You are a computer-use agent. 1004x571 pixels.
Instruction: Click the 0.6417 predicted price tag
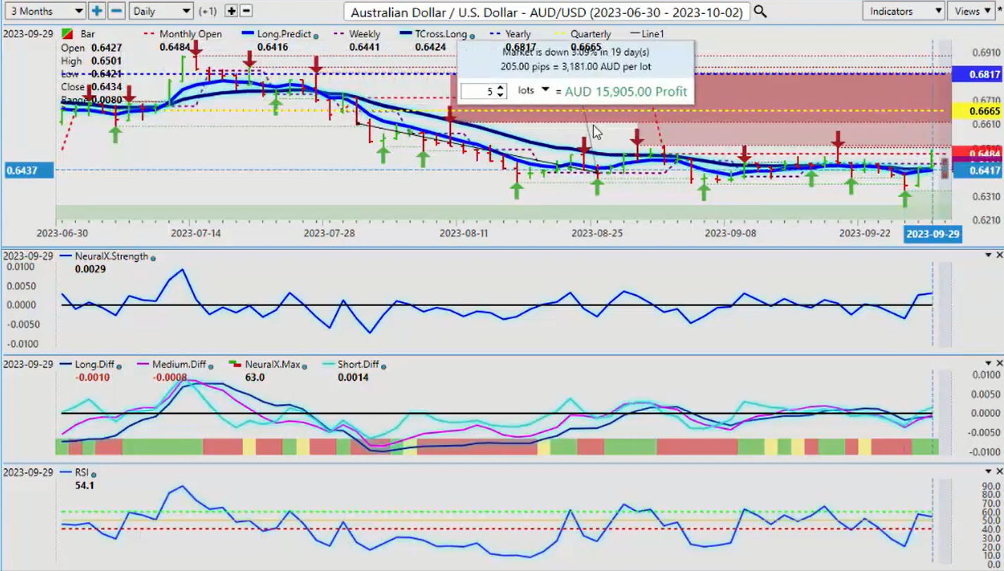976,171
